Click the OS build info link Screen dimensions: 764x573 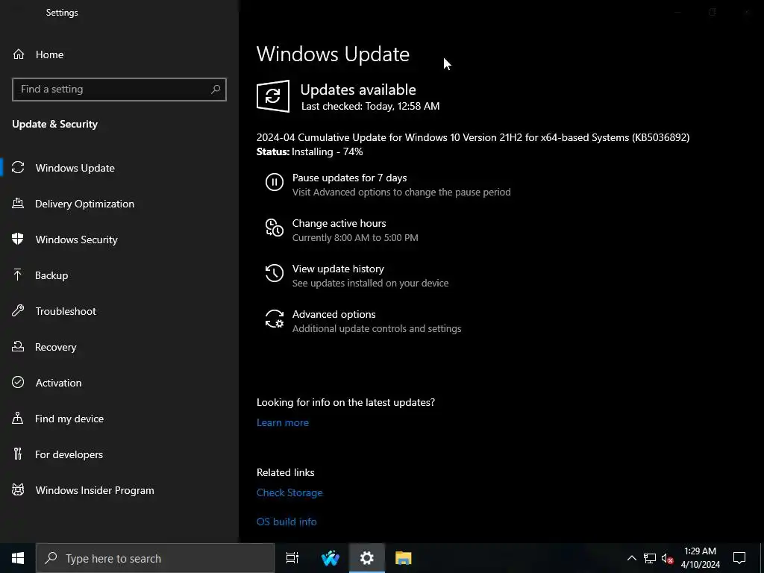pyautogui.click(x=286, y=522)
